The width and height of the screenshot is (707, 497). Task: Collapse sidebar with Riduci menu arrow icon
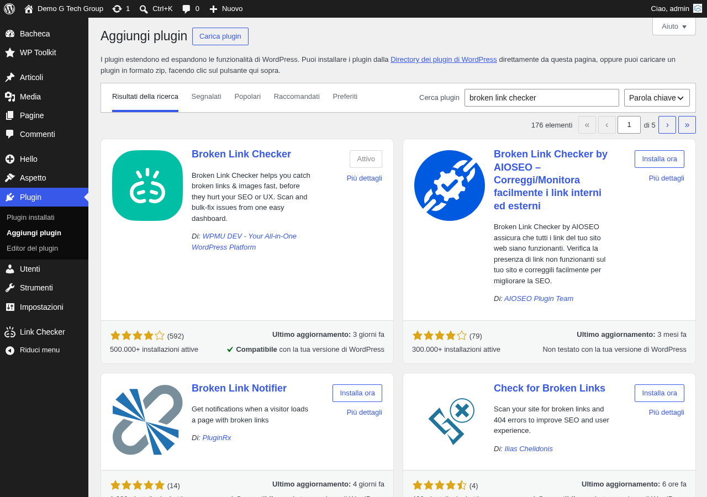(x=10, y=350)
